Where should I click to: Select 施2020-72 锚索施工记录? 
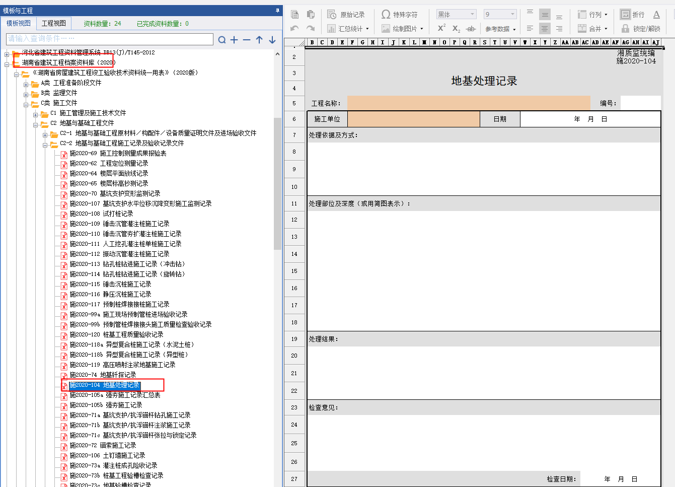(103, 445)
